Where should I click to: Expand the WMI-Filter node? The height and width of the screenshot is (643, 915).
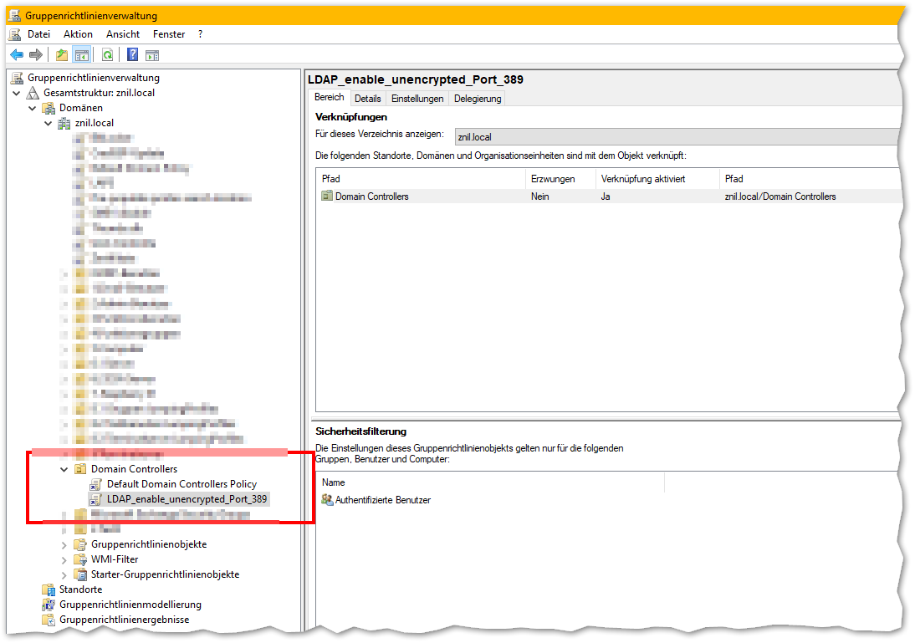64,560
